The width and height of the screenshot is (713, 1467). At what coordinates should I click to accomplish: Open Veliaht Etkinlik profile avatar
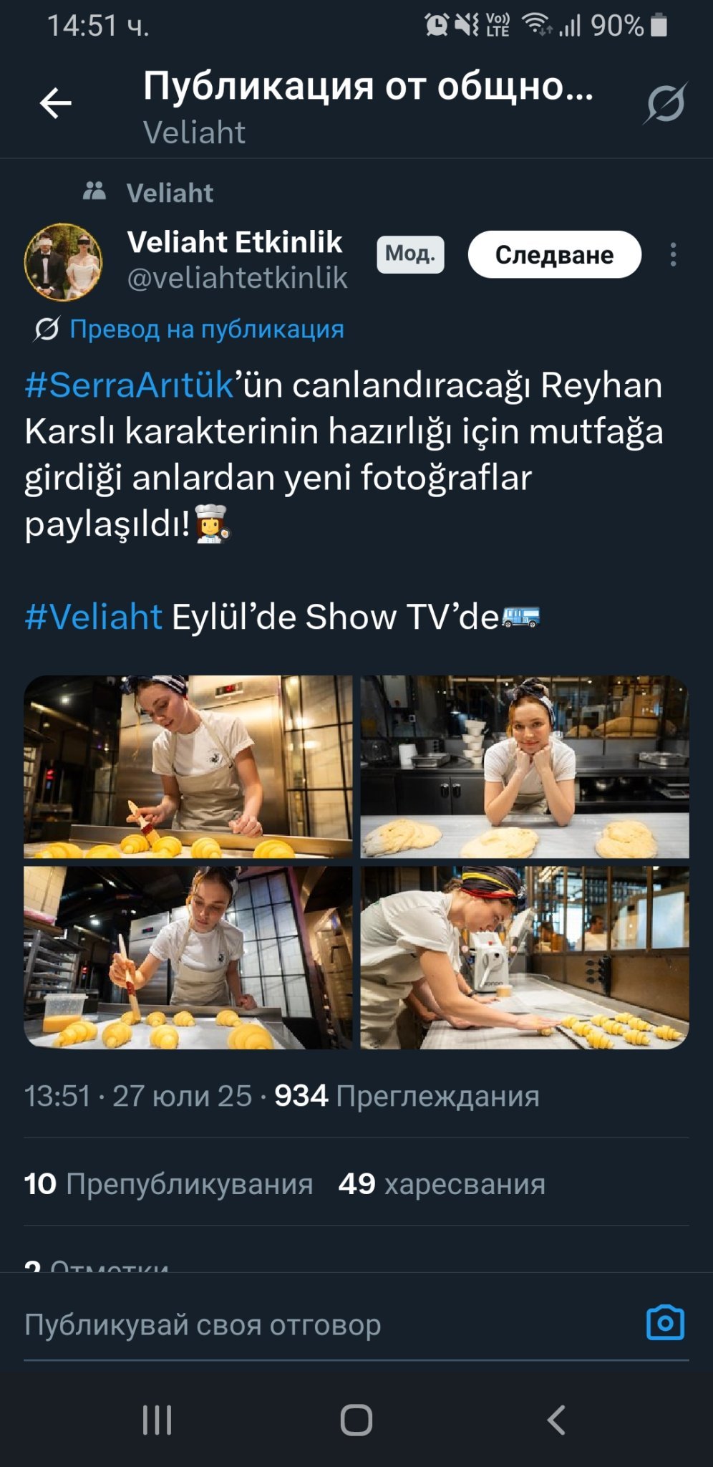(x=64, y=261)
